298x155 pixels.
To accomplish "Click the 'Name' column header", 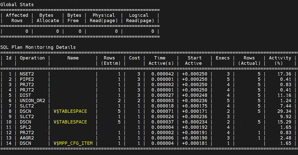I will (x=73, y=58).
